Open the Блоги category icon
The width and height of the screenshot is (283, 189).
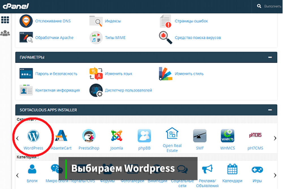(x=32, y=169)
